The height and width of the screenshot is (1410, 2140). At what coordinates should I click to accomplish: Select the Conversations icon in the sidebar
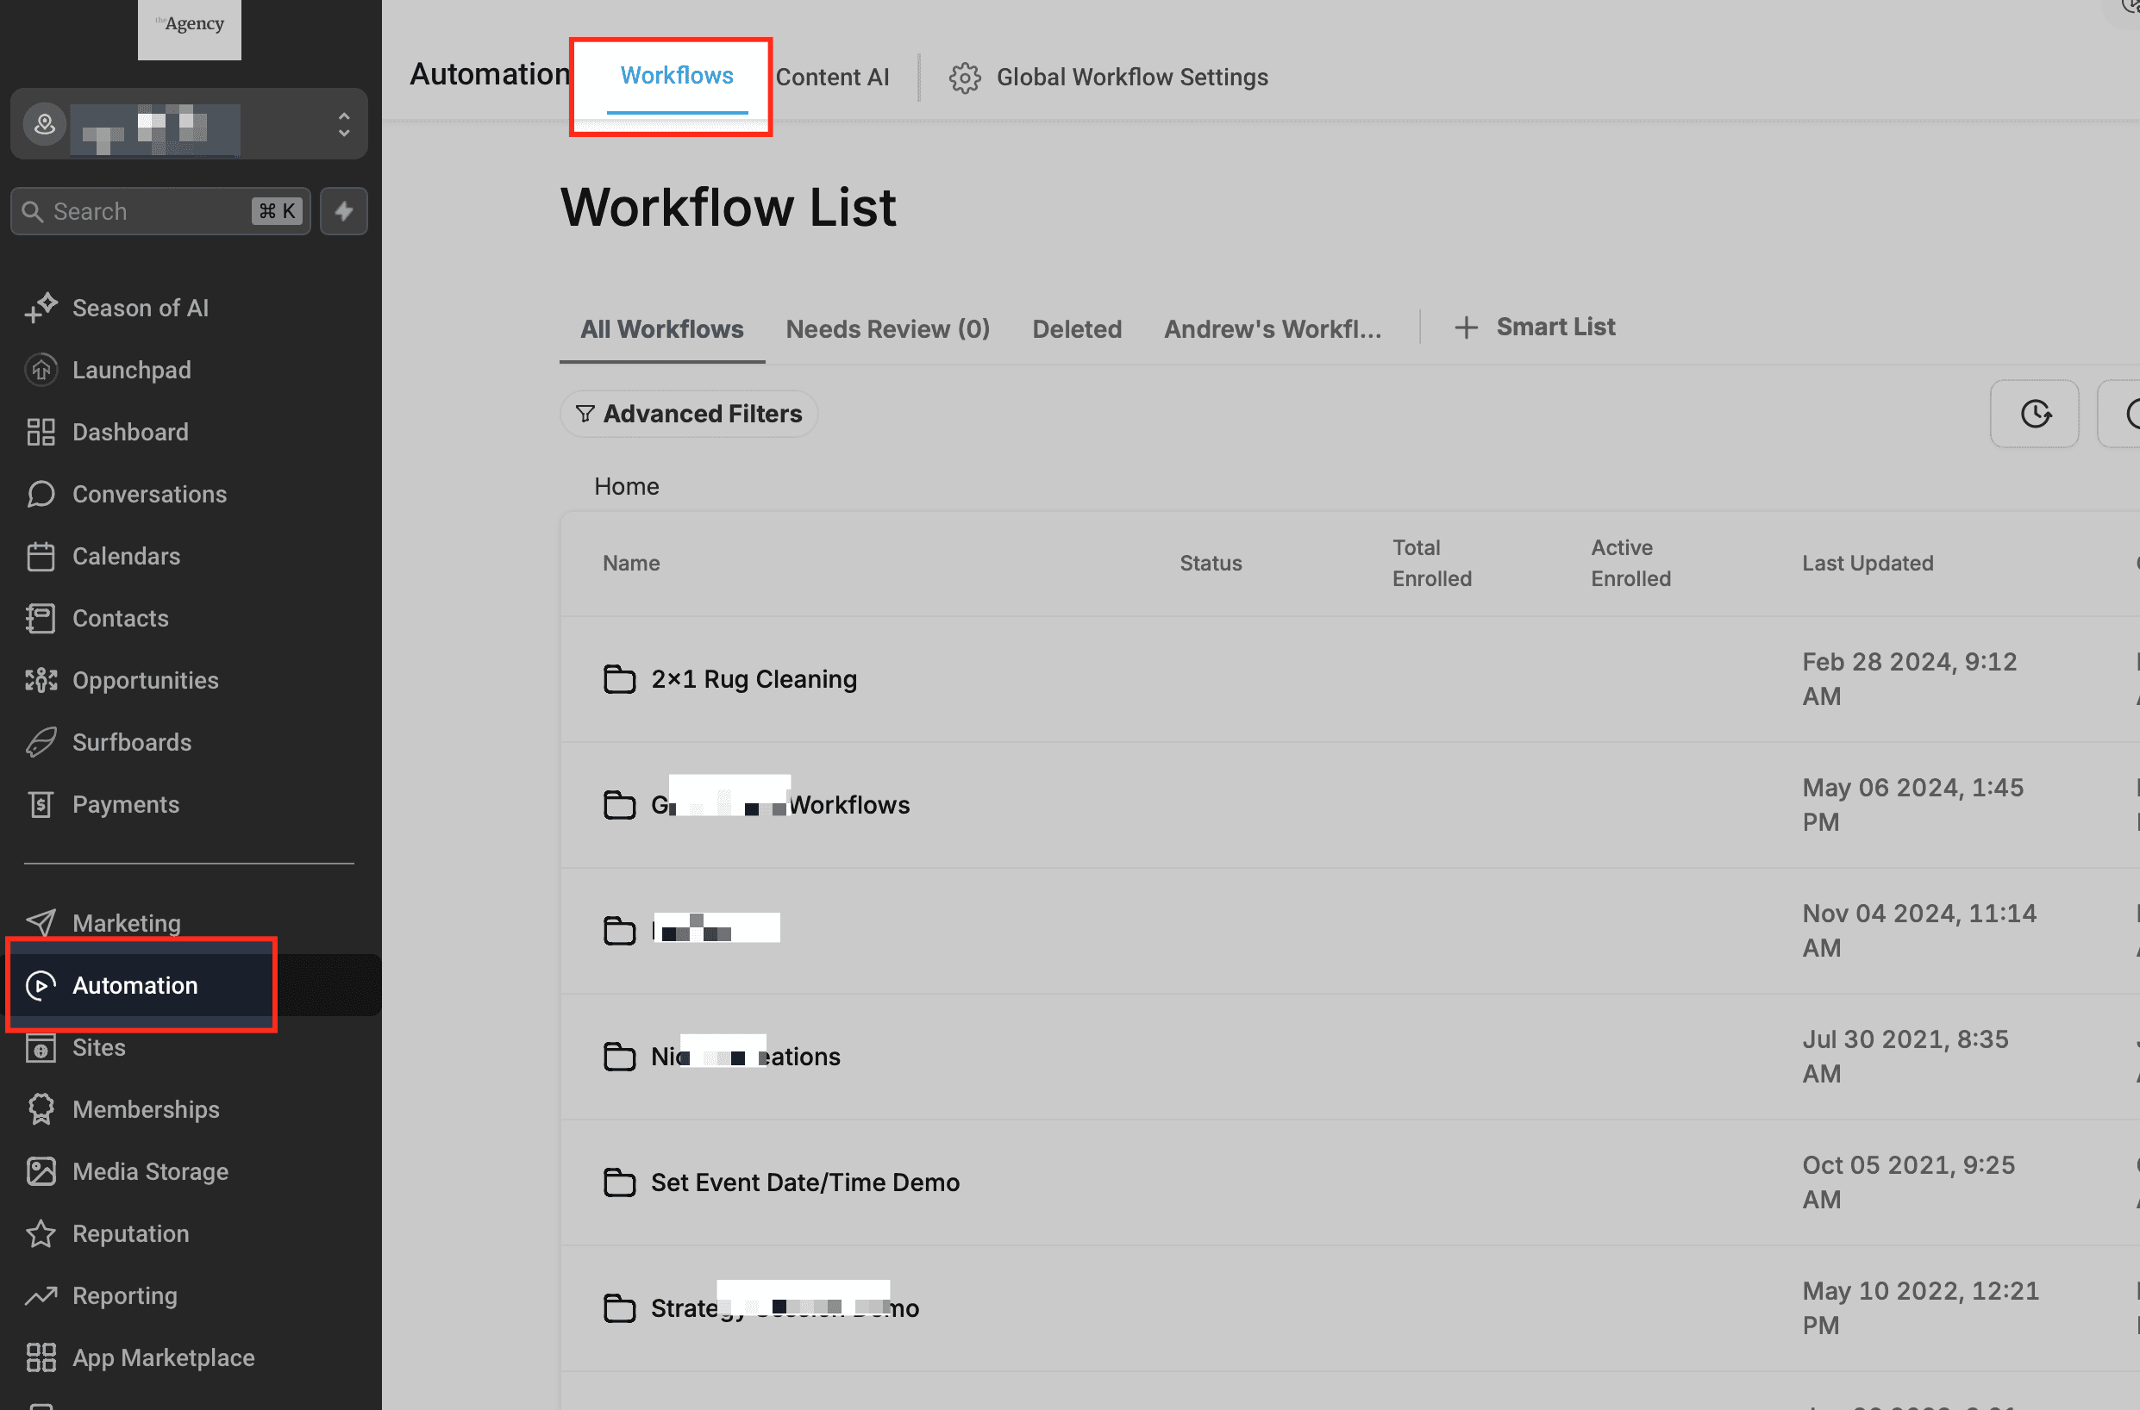click(x=41, y=494)
